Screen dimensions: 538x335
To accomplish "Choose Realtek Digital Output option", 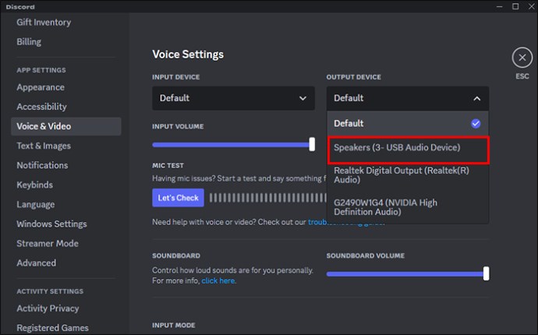I will point(408,175).
